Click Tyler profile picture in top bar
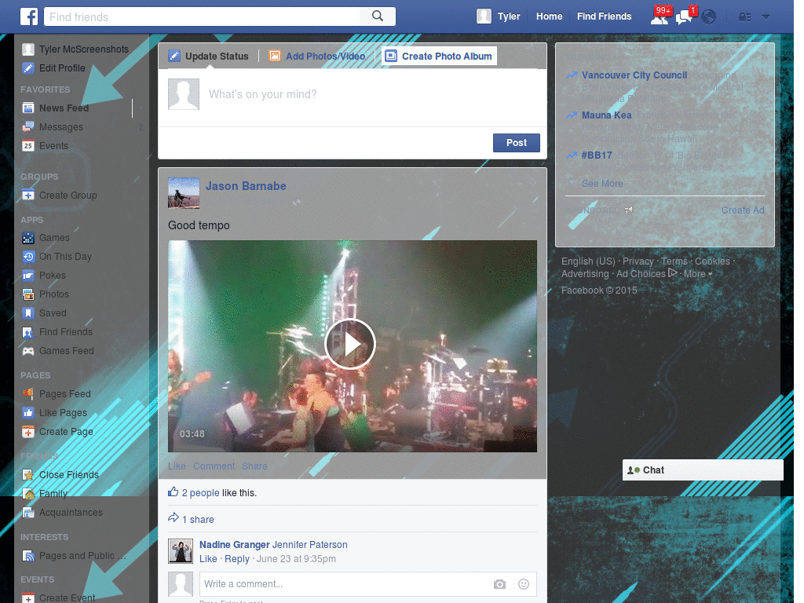804x603 pixels. 484,16
